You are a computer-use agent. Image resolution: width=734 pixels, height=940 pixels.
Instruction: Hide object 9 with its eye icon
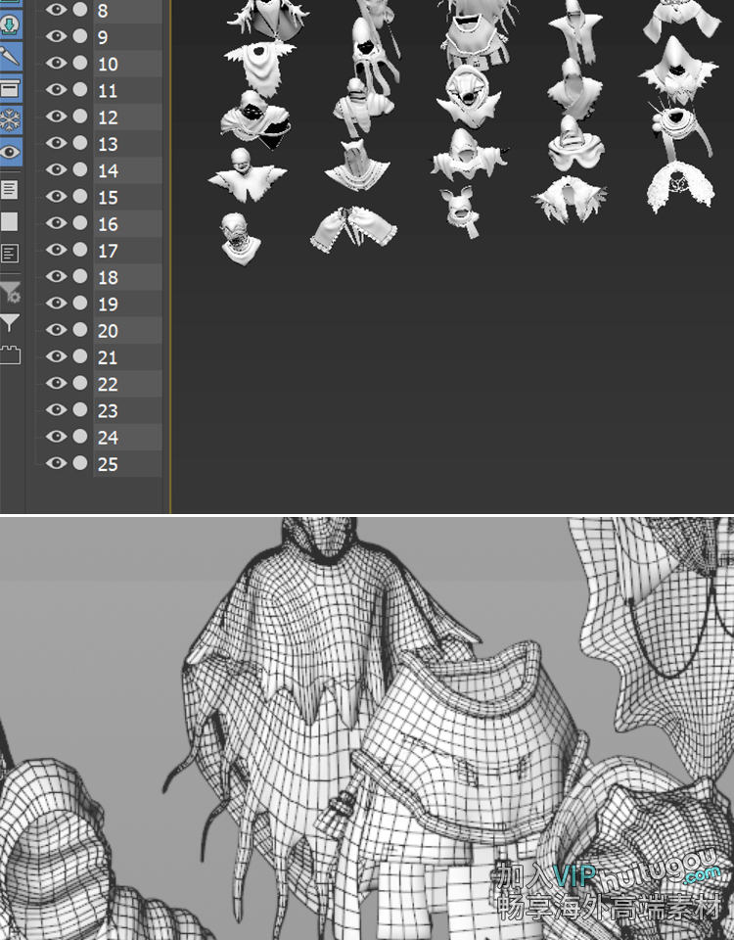point(57,36)
